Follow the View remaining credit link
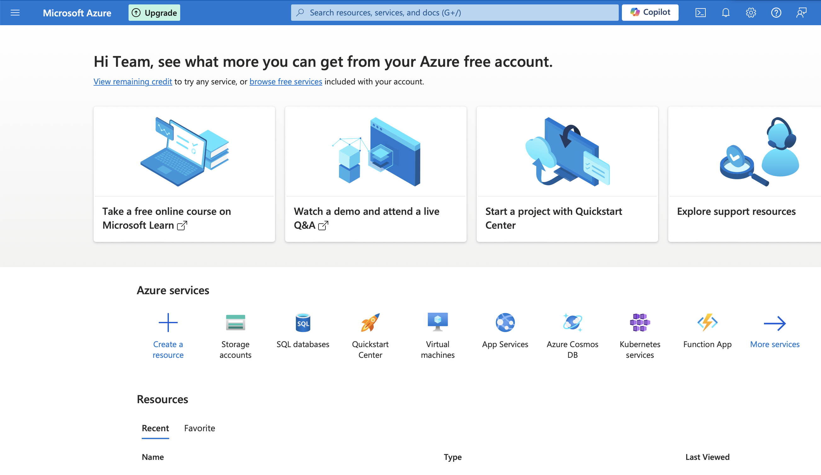Viewport: 821px width, 475px height. [132, 82]
